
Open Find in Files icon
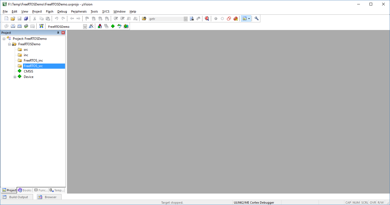144,19
